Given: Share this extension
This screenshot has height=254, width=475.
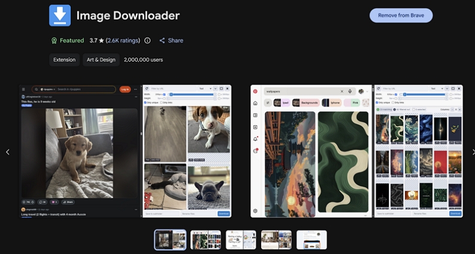Looking at the screenshot, I should point(171,40).
